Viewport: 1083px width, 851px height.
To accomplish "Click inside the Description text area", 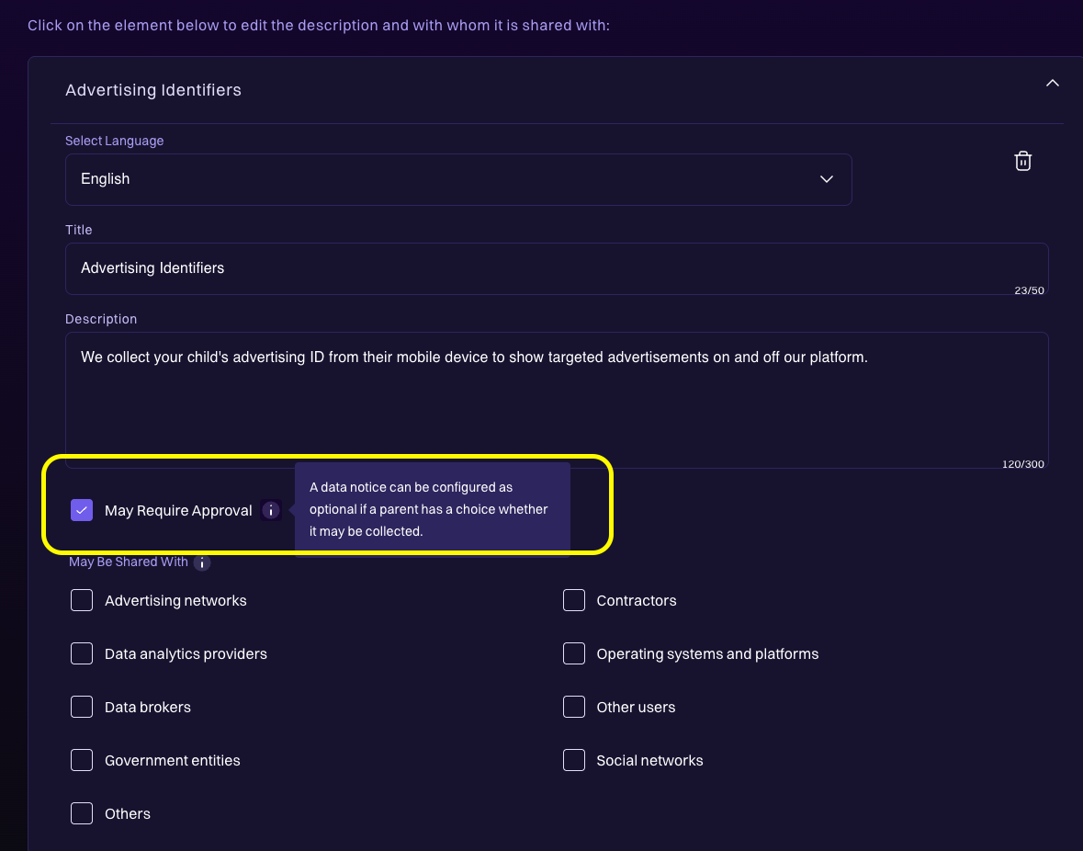I will pos(556,395).
